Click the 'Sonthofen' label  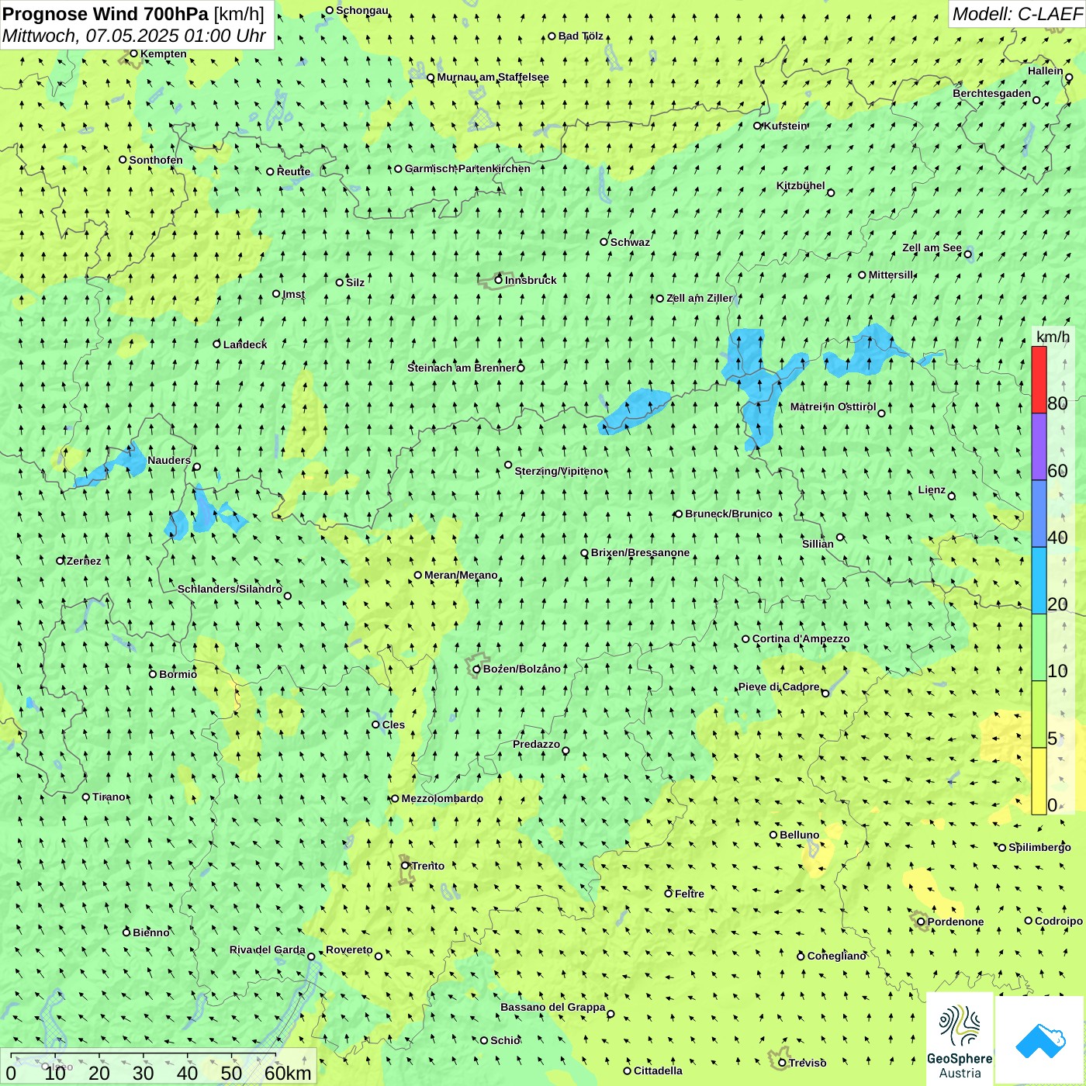(x=156, y=160)
